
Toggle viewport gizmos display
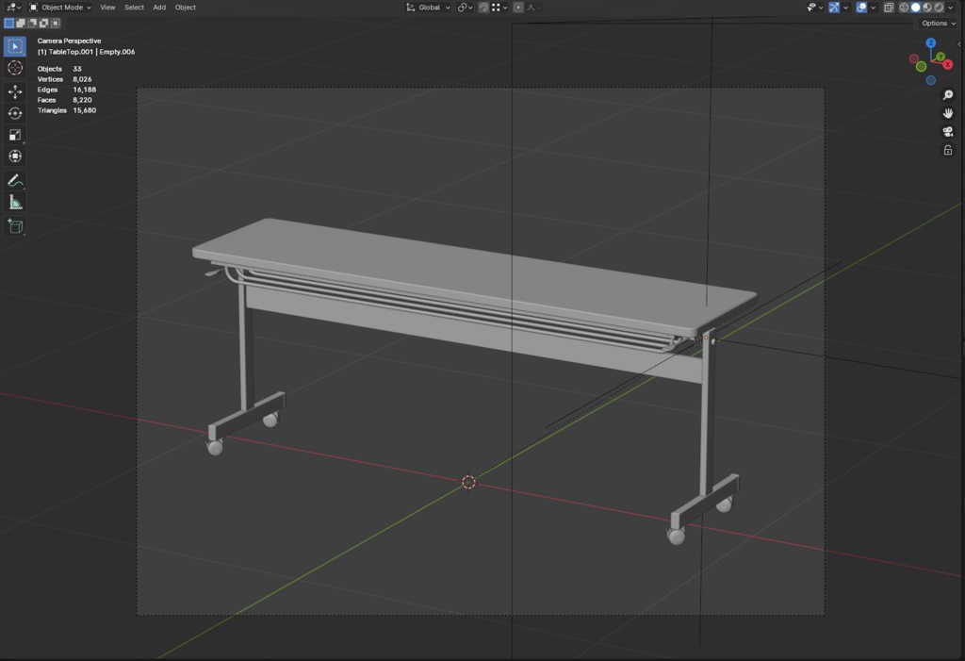834,8
